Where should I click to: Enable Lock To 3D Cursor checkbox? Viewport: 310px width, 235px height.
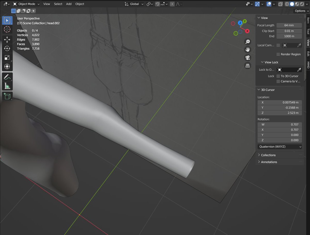pos(278,76)
